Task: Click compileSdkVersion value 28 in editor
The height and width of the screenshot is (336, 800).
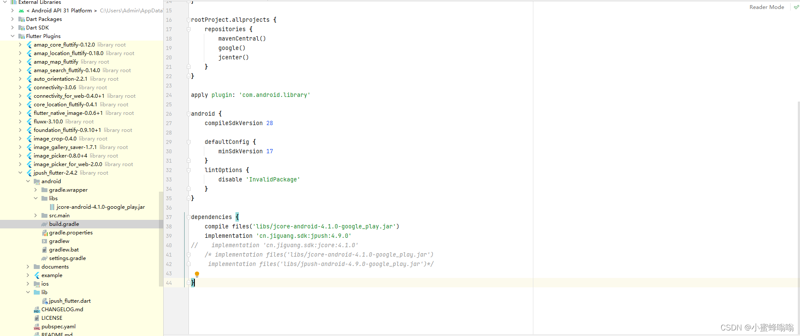Action: pos(270,123)
